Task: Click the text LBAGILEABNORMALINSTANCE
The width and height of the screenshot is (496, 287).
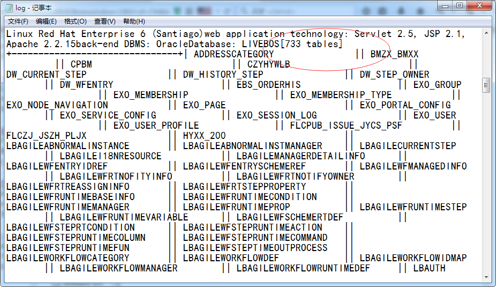Action: click(x=67, y=146)
